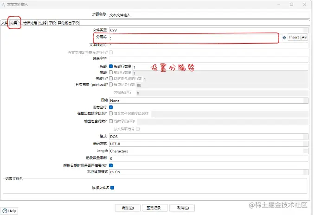Open the 编码方式 UTF-8 dropdown
Viewport: 314px width, 215px height.
click(208, 144)
